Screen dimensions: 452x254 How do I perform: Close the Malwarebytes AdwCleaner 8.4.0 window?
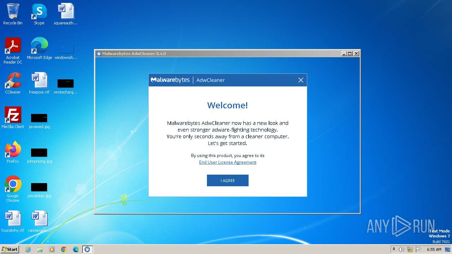click(x=356, y=54)
